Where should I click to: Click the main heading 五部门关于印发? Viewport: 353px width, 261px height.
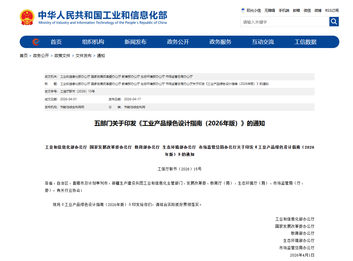tap(180, 123)
